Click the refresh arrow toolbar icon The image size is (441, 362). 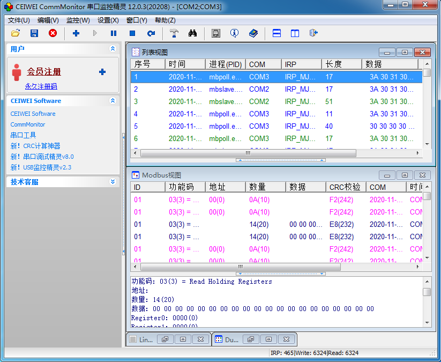click(151, 33)
